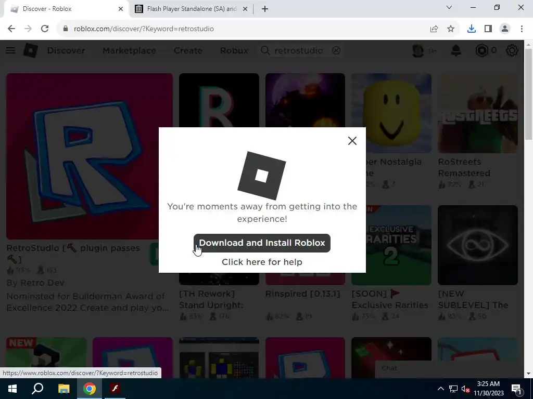
Task: Open Roblox settings gear
Action: [512, 50]
